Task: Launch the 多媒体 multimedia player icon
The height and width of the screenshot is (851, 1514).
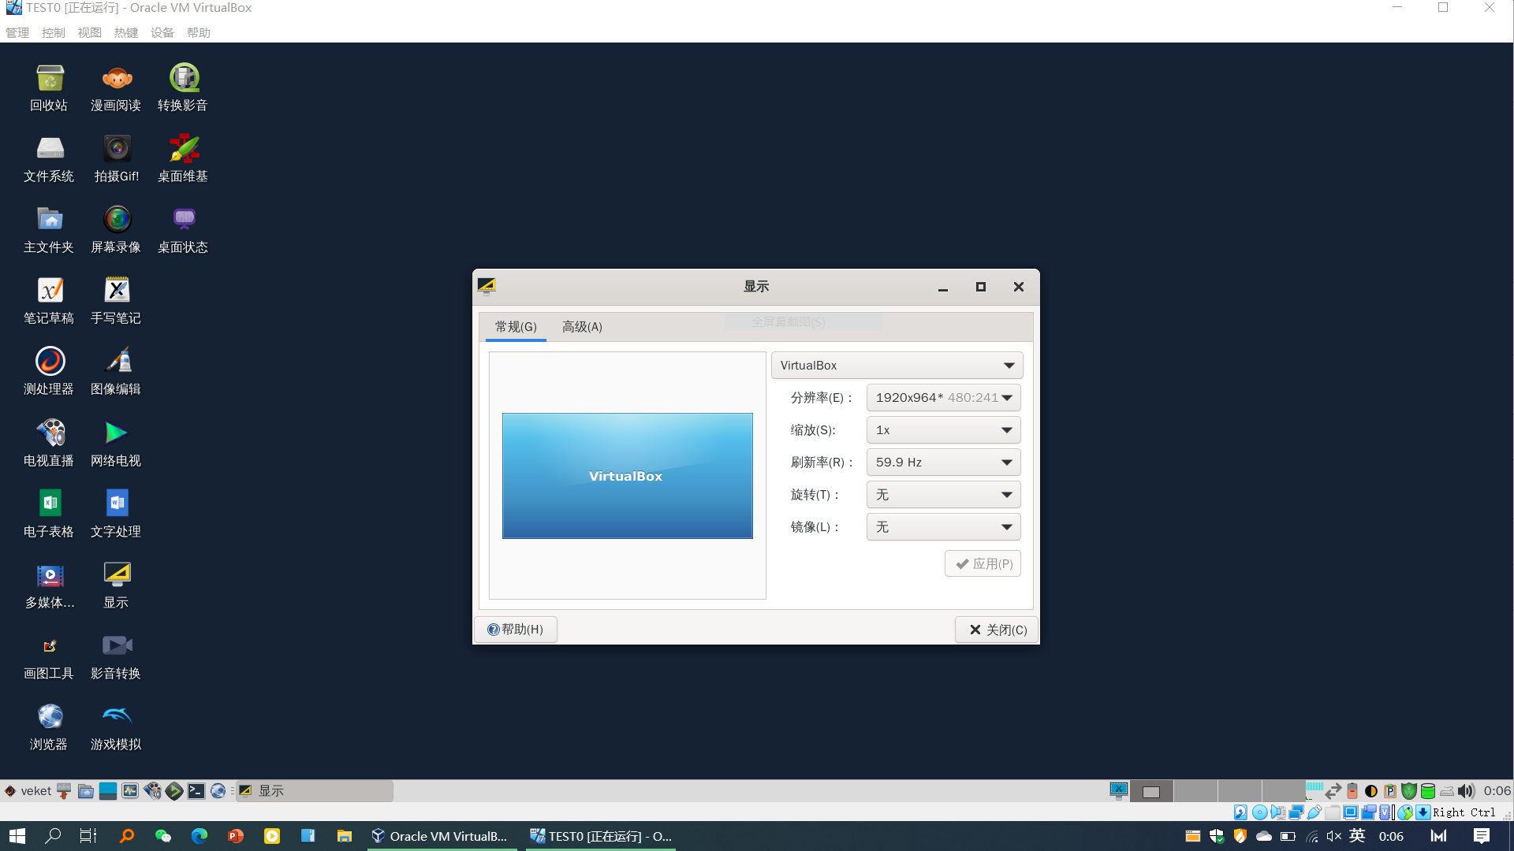Action: 49,585
